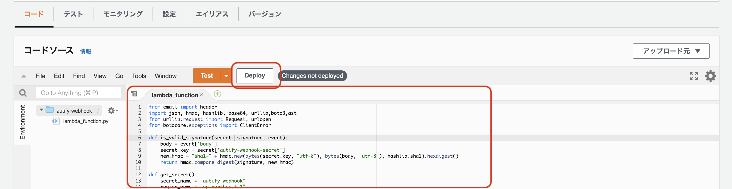Open the Window menu

pyautogui.click(x=166, y=76)
